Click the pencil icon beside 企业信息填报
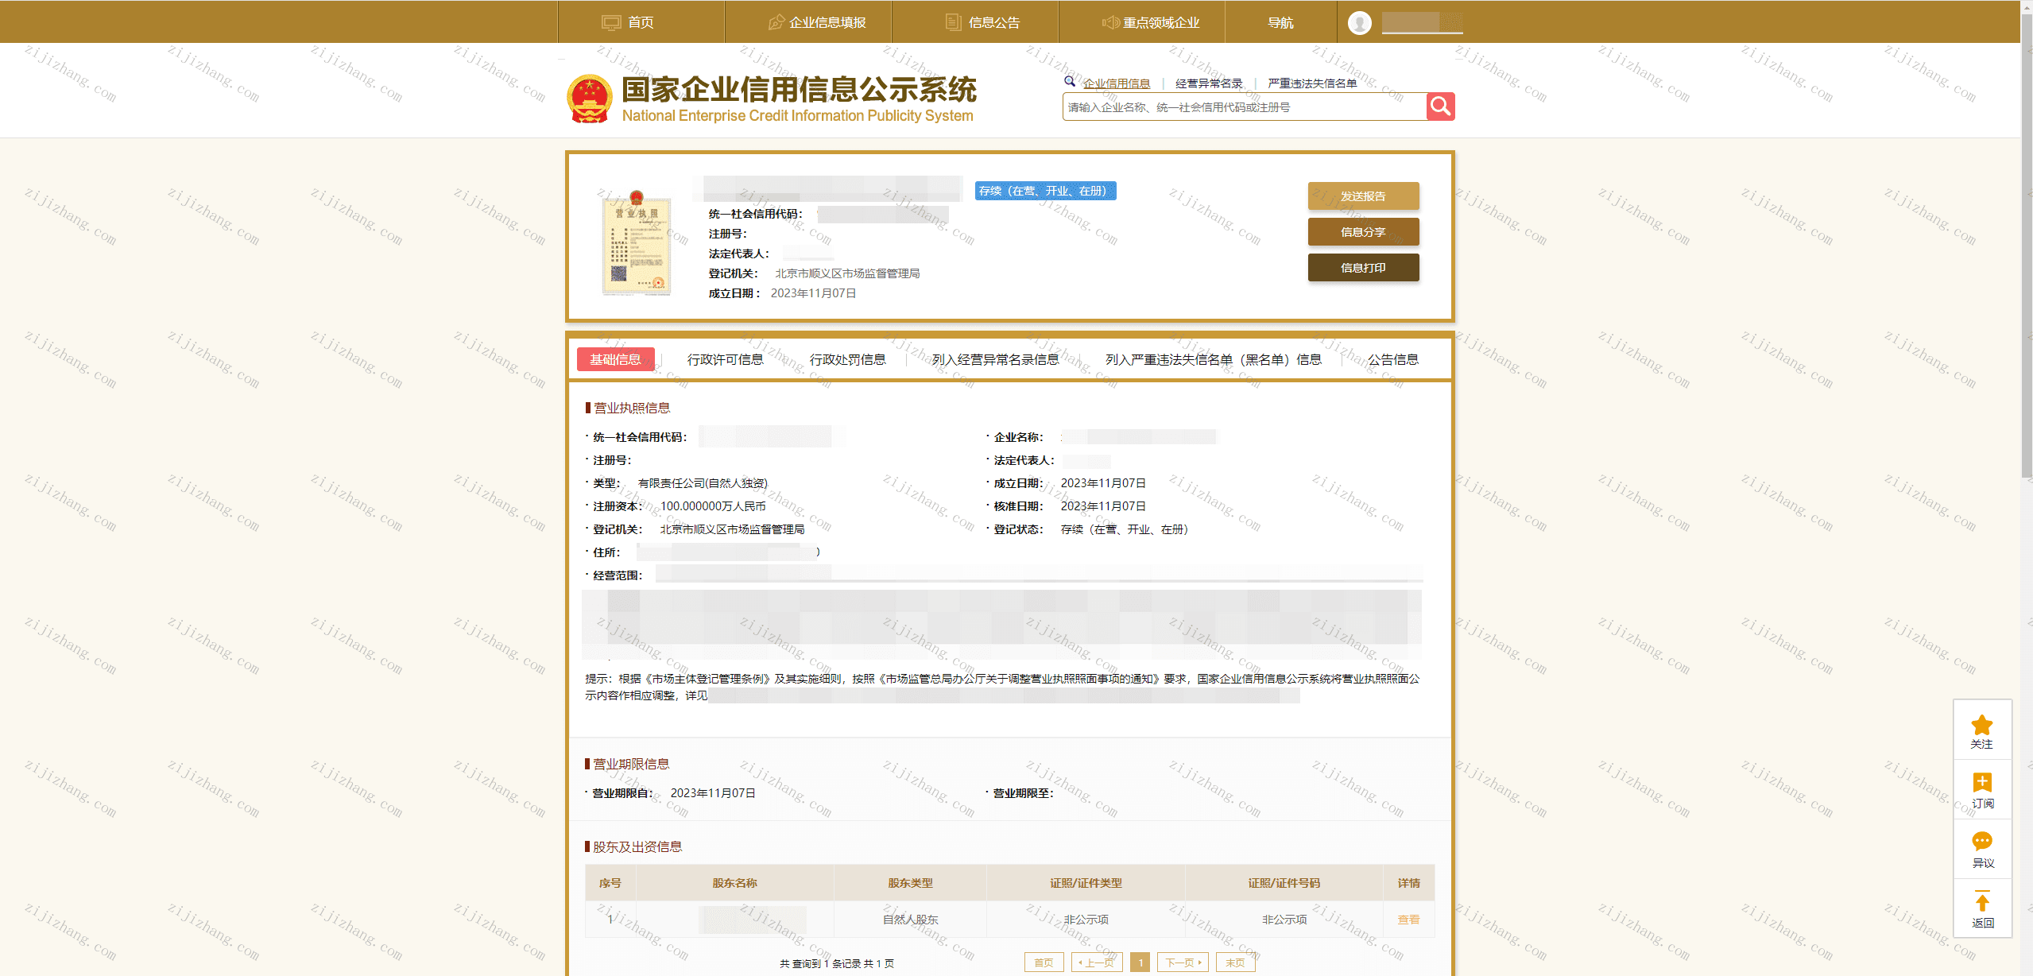2033x976 pixels. 776,22
